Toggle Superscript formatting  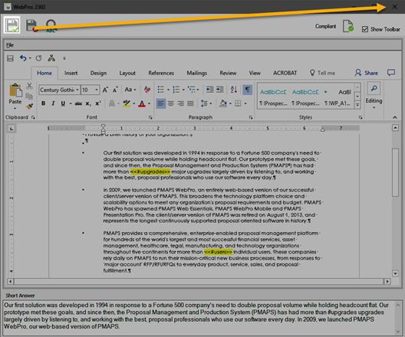click(x=98, y=103)
